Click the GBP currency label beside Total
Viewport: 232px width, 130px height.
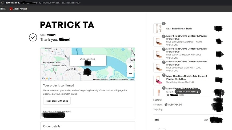point(206,120)
